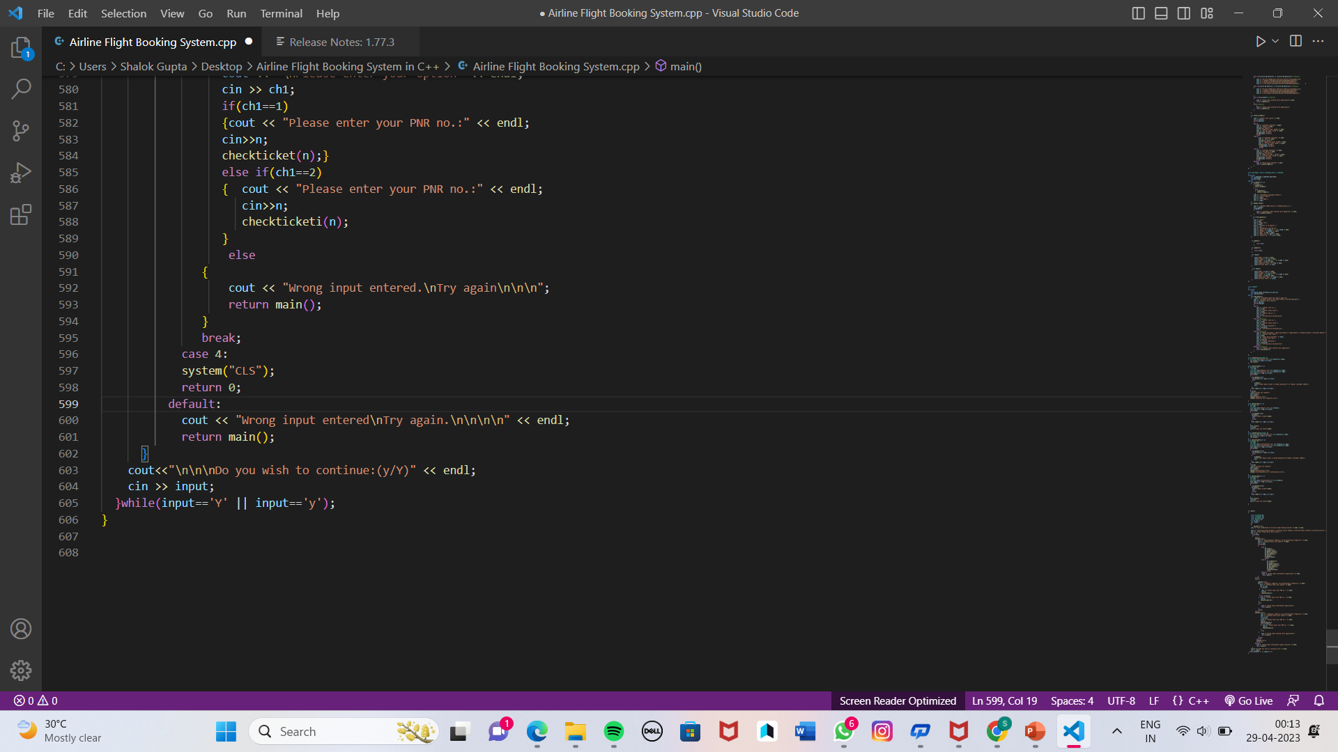Open the editor More Actions ellipsis menu
1338x752 pixels.
[1318, 42]
